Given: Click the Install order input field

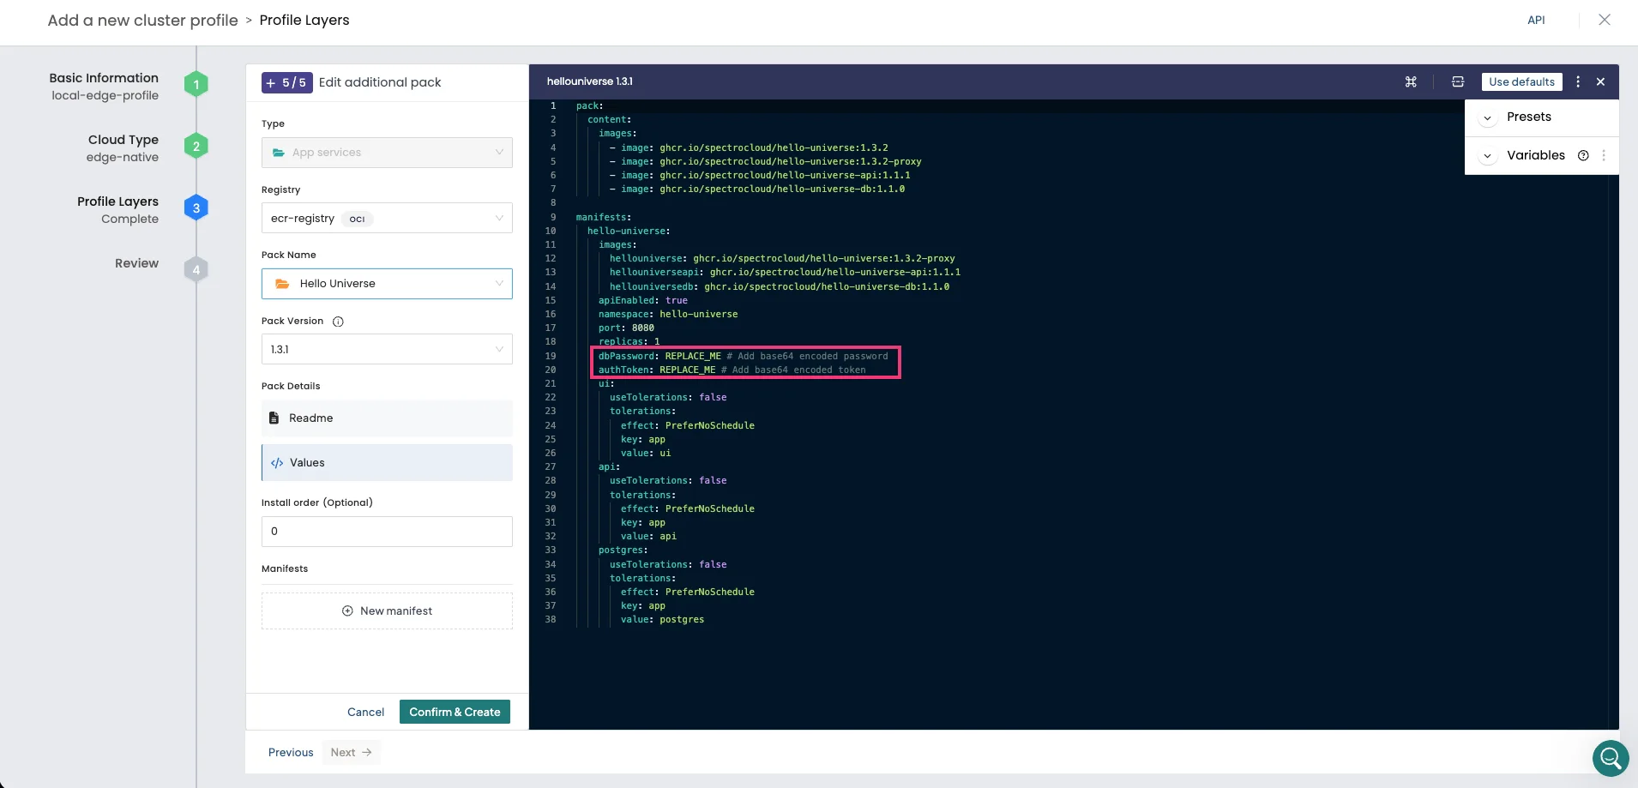Looking at the screenshot, I should (387, 532).
